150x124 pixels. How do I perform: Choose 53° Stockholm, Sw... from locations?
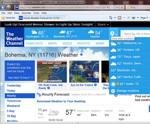[x=129, y=70]
